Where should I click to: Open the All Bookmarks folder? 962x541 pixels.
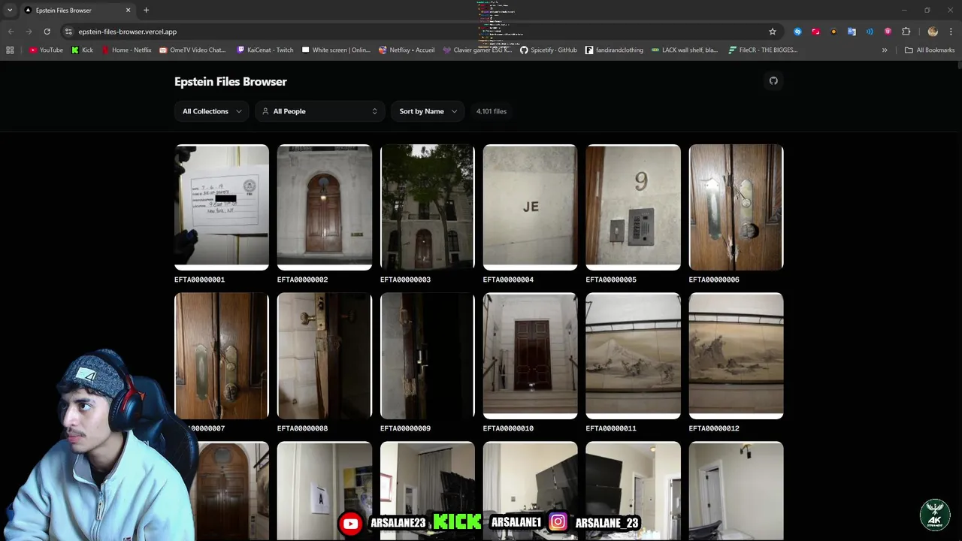point(930,50)
